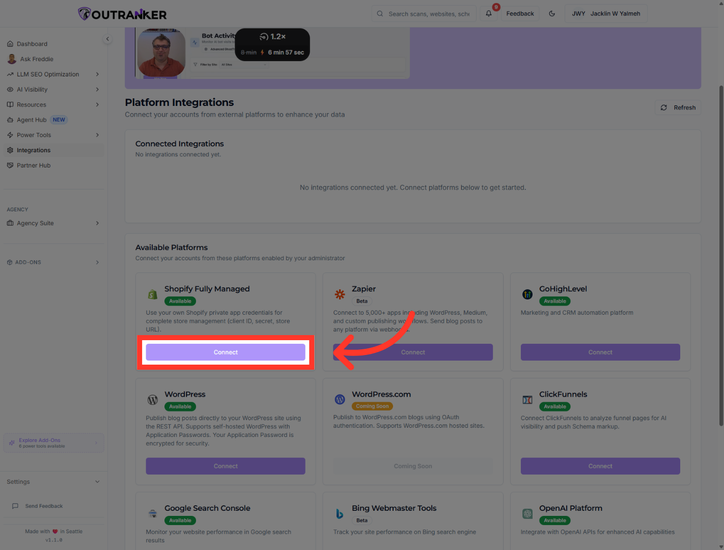
Task: Click the Refresh button
Action: click(678, 107)
